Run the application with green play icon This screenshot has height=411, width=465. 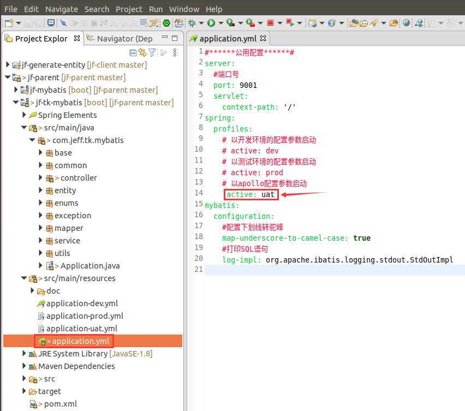coord(211,23)
